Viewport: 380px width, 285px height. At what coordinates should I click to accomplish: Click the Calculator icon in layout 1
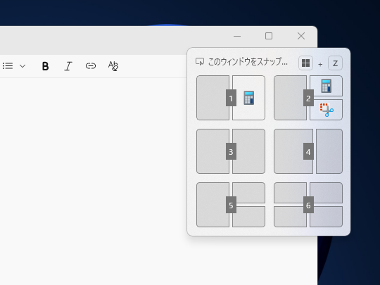249,98
